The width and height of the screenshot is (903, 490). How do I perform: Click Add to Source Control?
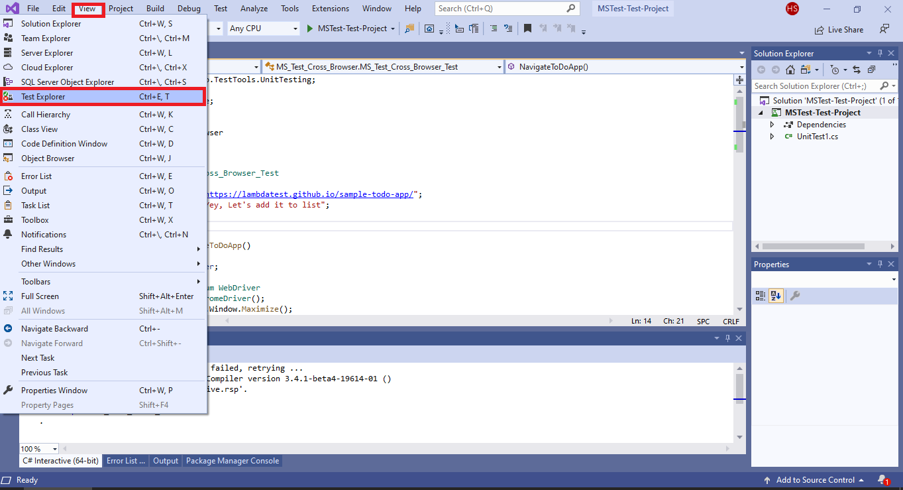click(814, 480)
